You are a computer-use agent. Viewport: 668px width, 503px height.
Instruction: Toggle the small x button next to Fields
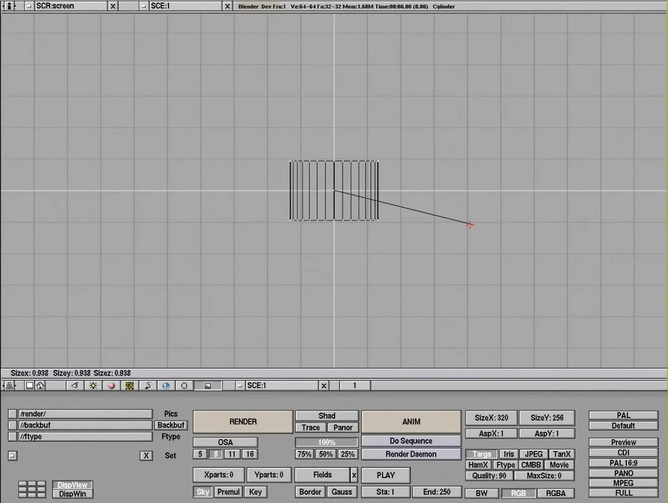(x=354, y=475)
